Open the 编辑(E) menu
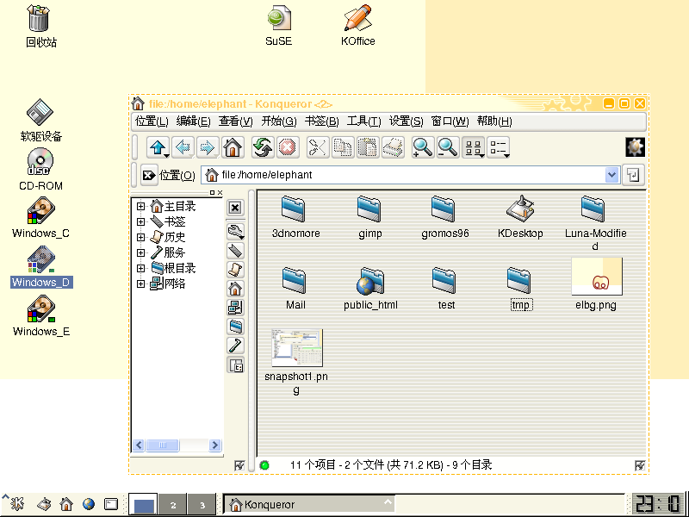This screenshot has width=689, height=517. [193, 121]
